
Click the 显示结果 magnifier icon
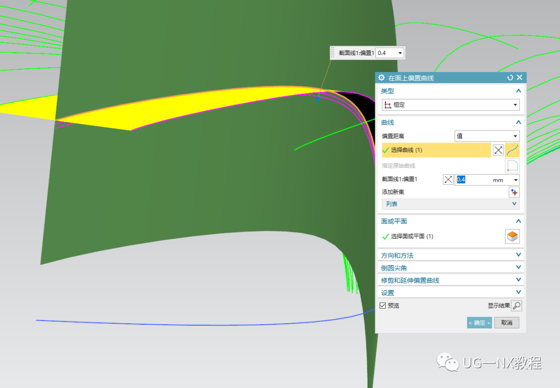(x=516, y=306)
